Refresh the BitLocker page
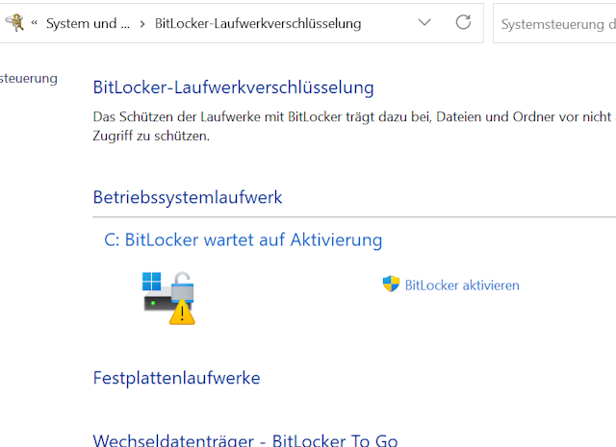 click(463, 22)
